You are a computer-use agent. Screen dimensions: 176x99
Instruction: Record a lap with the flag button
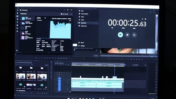coord(127,35)
